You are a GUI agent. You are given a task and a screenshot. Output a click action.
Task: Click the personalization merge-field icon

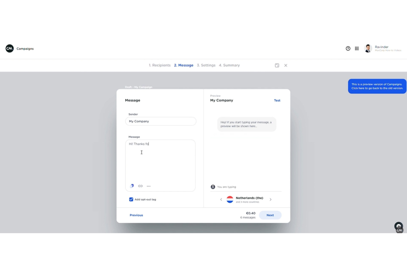tap(132, 186)
